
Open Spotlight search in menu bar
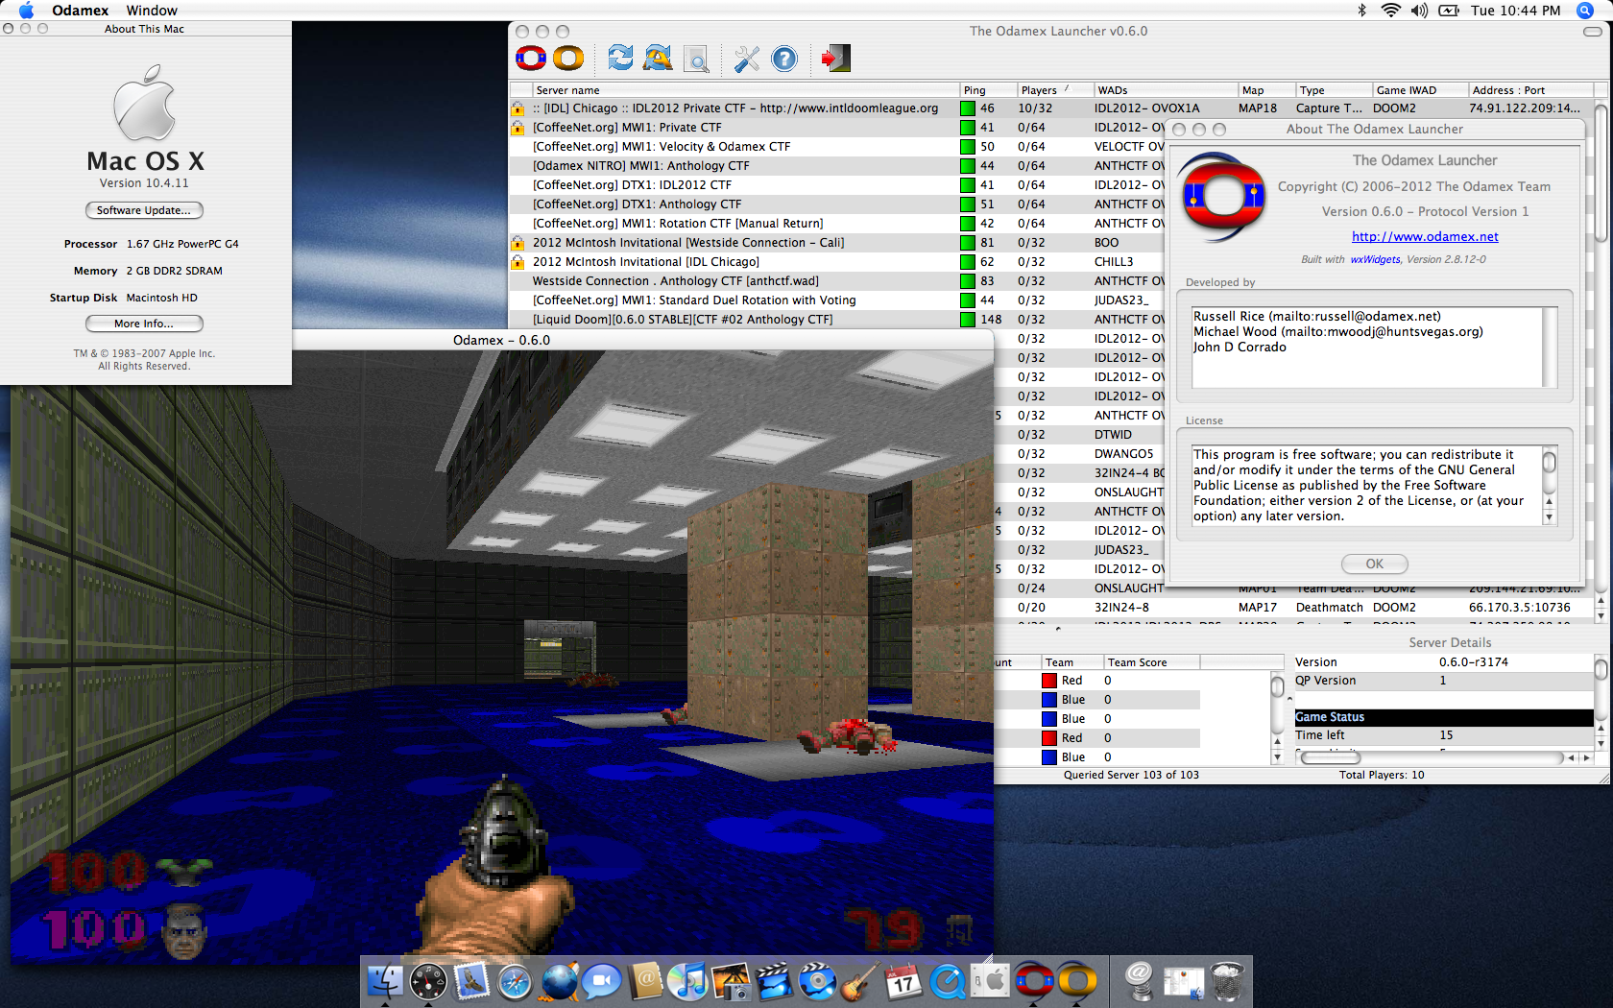pyautogui.click(x=1584, y=11)
